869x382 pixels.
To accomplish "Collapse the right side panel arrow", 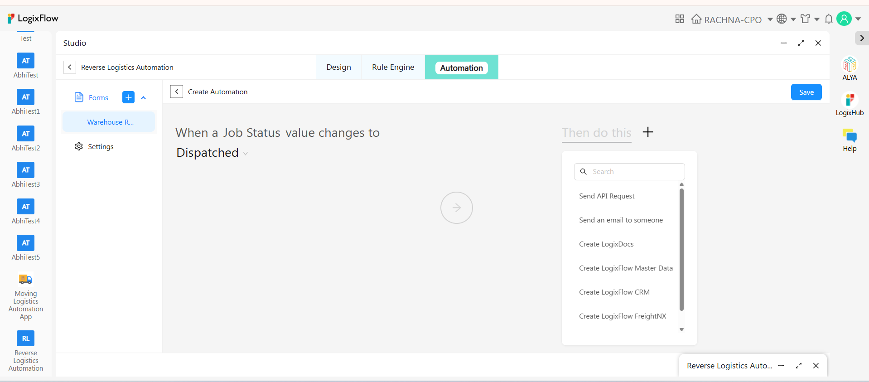I will coord(862,38).
